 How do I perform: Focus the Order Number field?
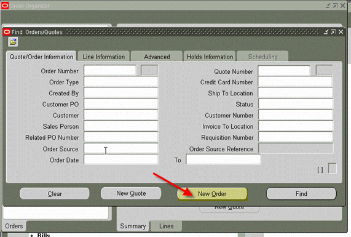(109, 70)
